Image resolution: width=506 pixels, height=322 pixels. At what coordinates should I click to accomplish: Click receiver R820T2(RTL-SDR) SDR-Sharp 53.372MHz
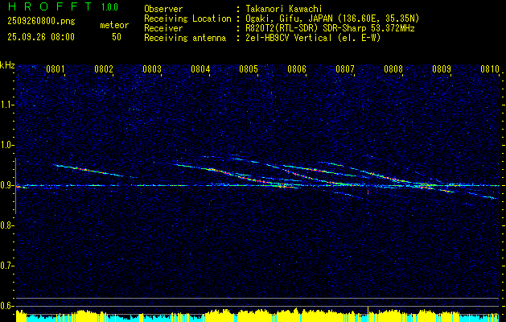point(330,28)
